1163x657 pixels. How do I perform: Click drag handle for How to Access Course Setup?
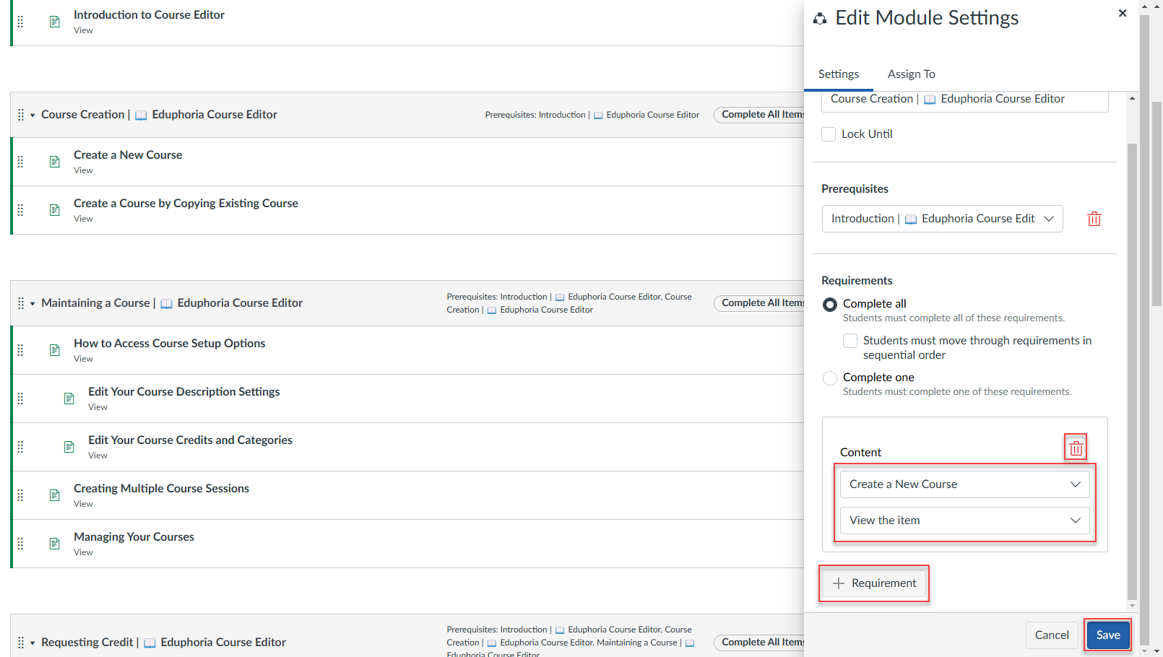point(20,350)
